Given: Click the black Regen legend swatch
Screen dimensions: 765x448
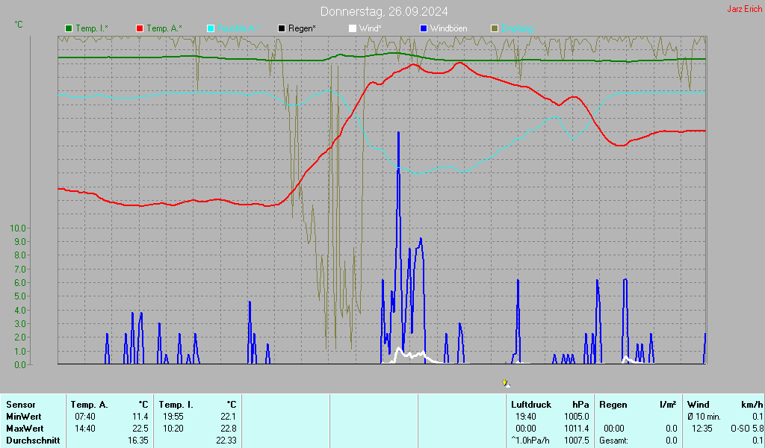Looking at the screenshot, I should (282, 29).
